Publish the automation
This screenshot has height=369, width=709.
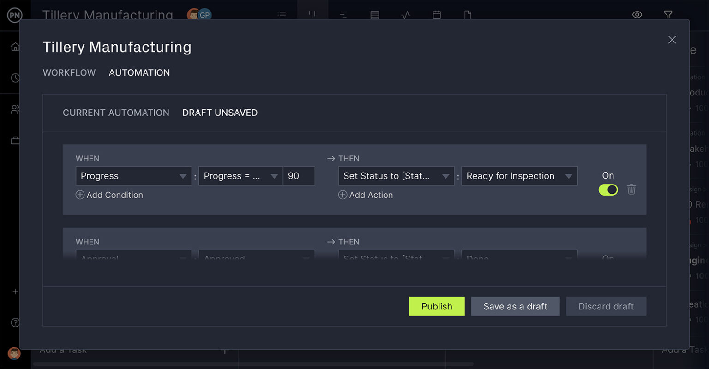click(437, 306)
